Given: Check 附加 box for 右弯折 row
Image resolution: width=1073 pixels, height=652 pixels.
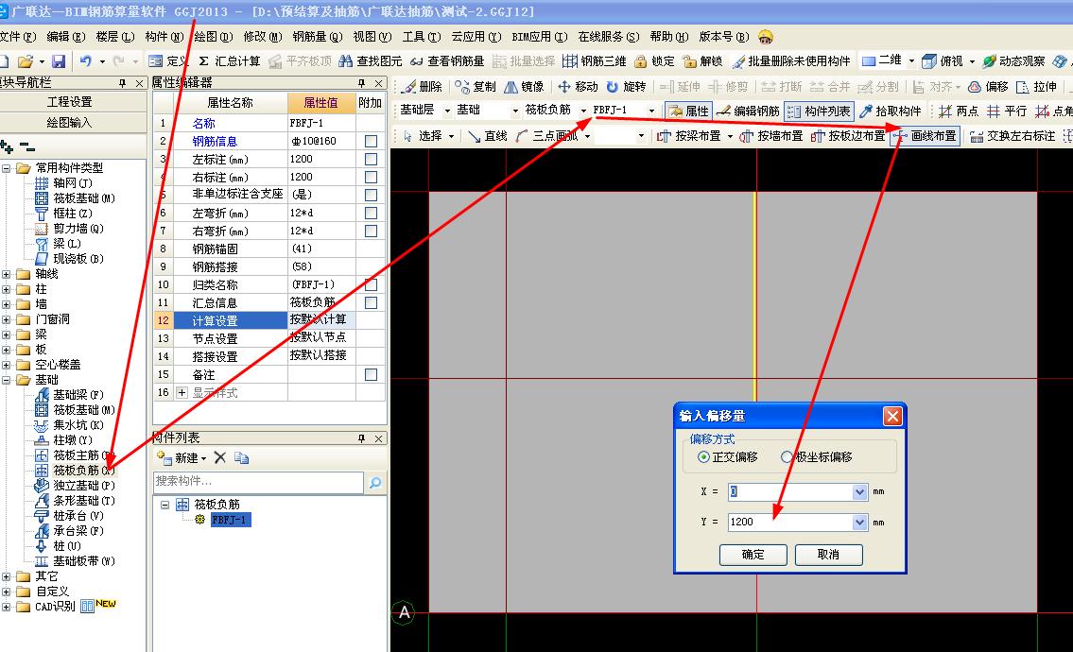Looking at the screenshot, I should [x=371, y=231].
